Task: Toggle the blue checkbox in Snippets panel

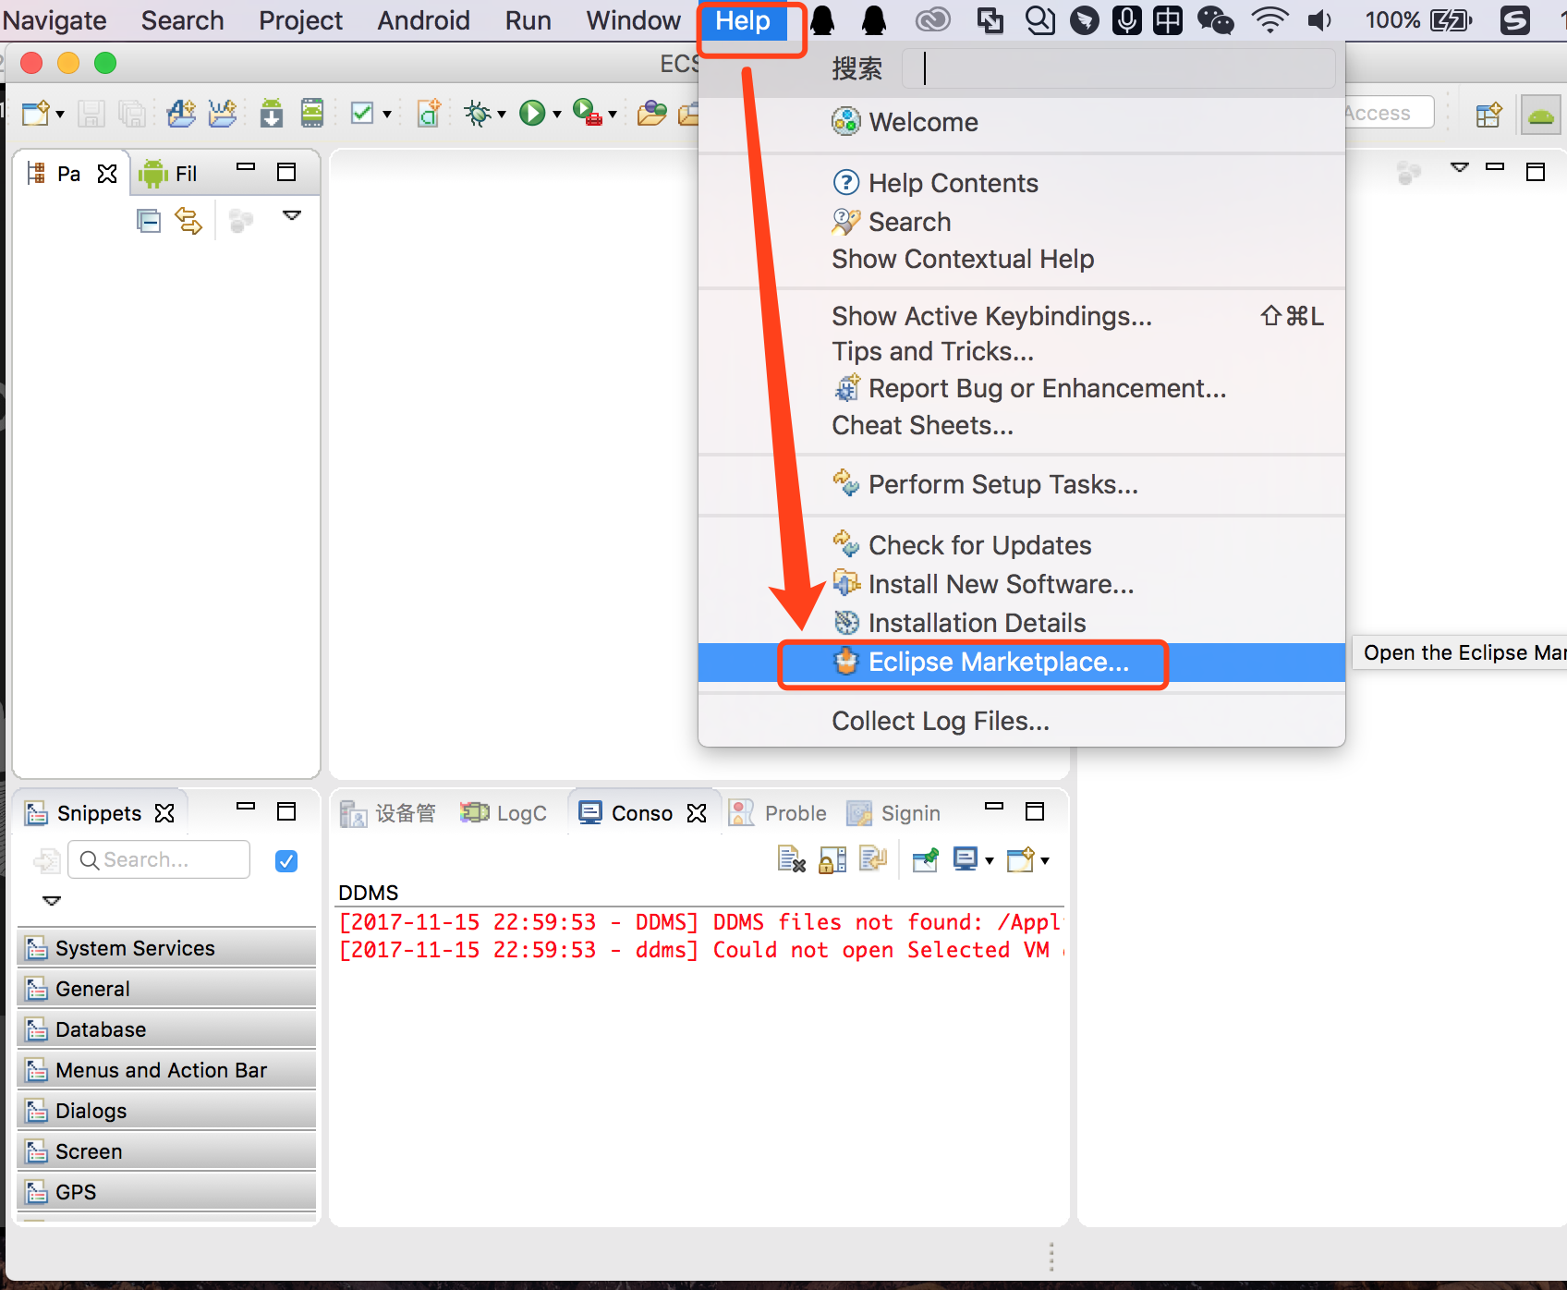Action: [286, 861]
